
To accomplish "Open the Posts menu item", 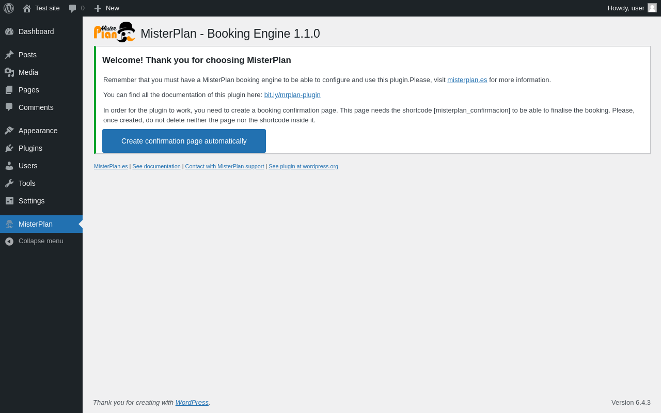I will click(x=27, y=55).
